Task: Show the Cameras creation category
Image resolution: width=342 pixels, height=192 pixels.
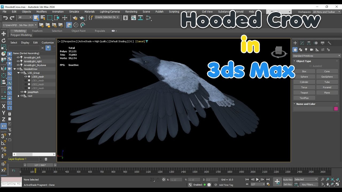Action: tap(312, 50)
